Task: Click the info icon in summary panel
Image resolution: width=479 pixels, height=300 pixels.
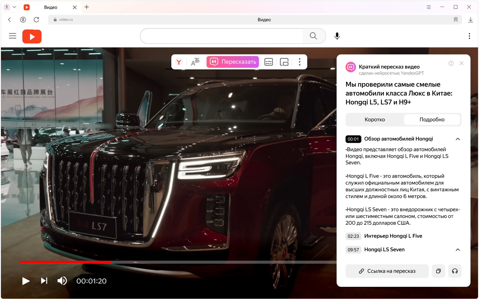Action: tap(451, 63)
